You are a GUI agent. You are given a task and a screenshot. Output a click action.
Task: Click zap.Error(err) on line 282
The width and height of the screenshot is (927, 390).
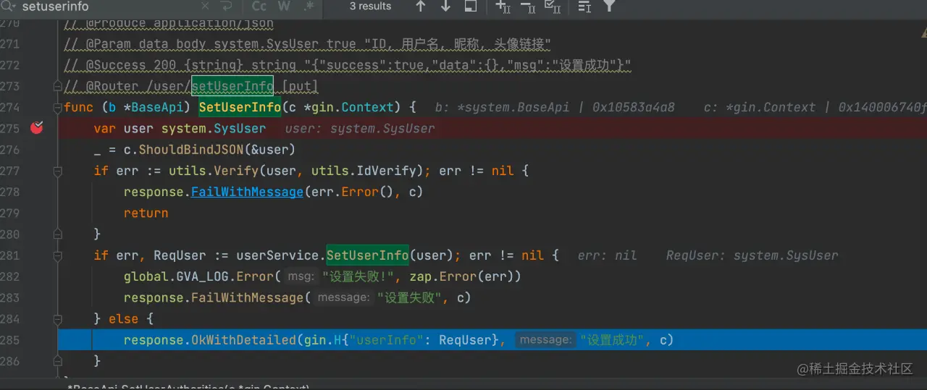point(461,276)
